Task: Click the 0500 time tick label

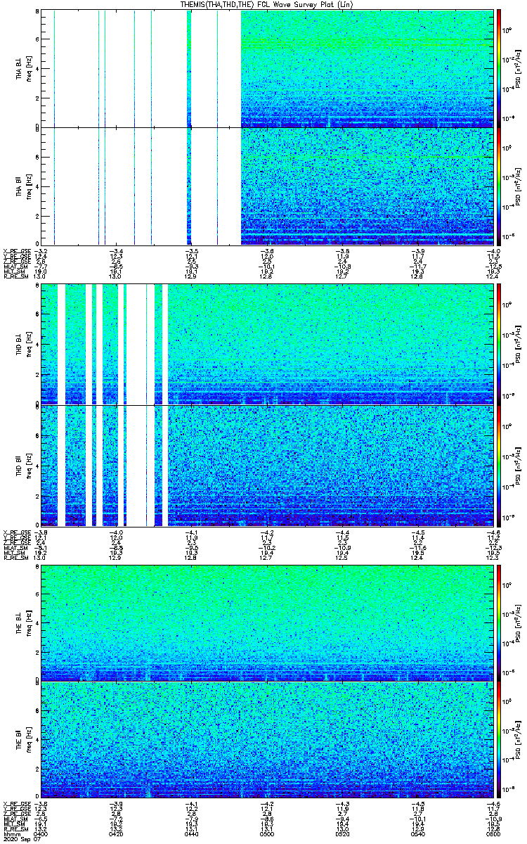Action: click(267, 834)
